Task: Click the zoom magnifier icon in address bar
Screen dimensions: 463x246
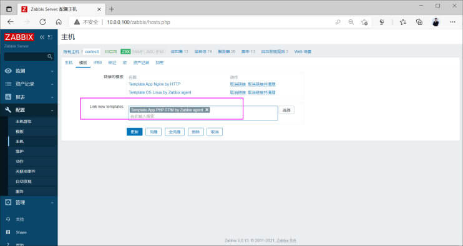Action: [351, 22]
